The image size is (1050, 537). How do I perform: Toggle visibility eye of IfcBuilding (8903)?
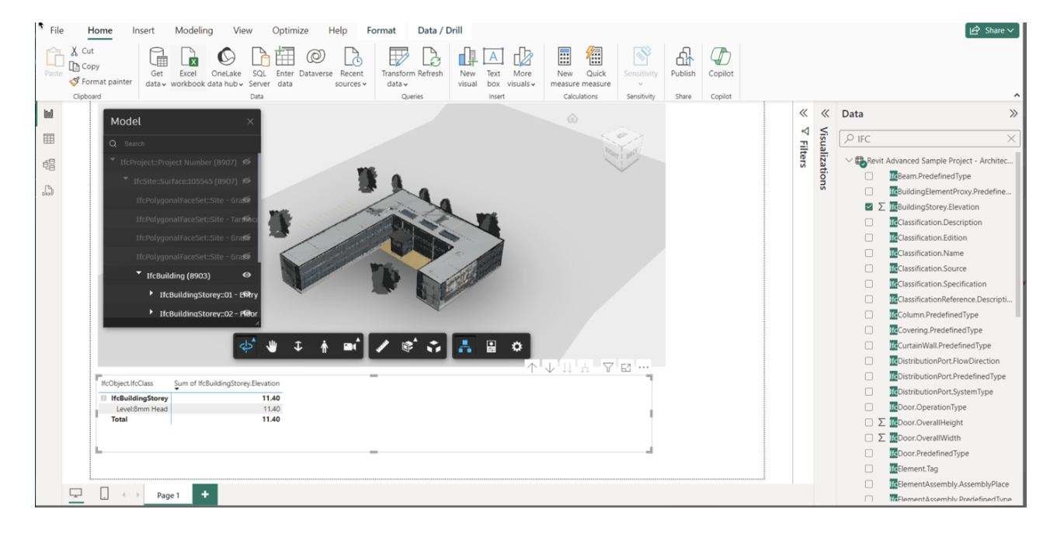(x=247, y=275)
